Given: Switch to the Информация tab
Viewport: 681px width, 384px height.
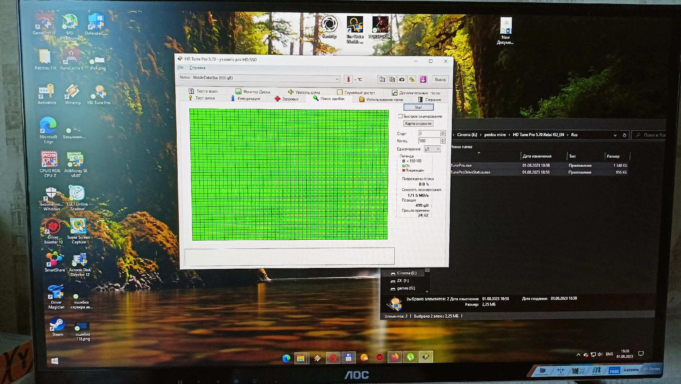Looking at the screenshot, I should [245, 99].
